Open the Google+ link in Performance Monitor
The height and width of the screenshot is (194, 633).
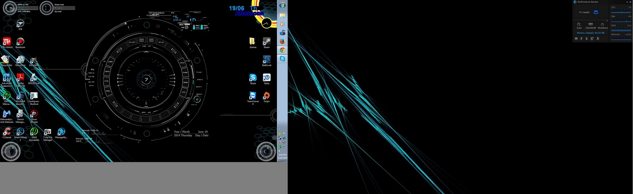pyautogui.click(x=592, y=38)
